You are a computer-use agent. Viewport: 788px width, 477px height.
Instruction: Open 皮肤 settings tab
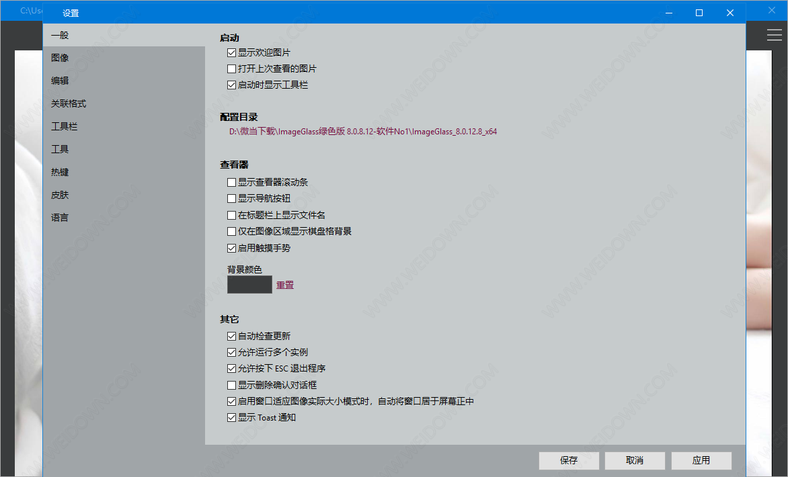point(60,195)
